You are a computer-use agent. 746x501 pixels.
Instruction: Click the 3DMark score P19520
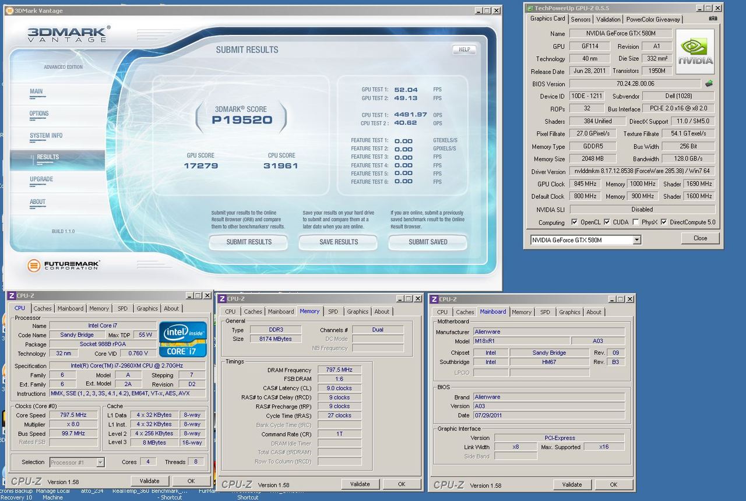(x=242, y=120)
